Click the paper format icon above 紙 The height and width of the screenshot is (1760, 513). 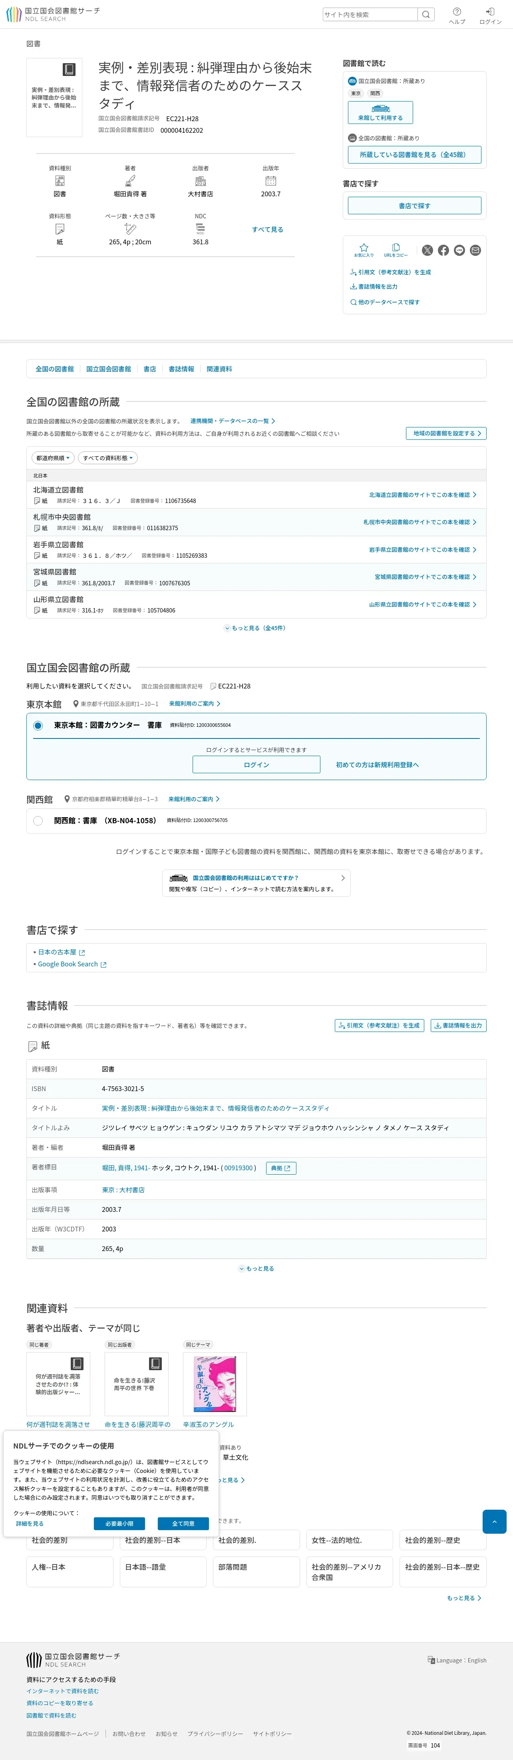[x=60, y=229]
